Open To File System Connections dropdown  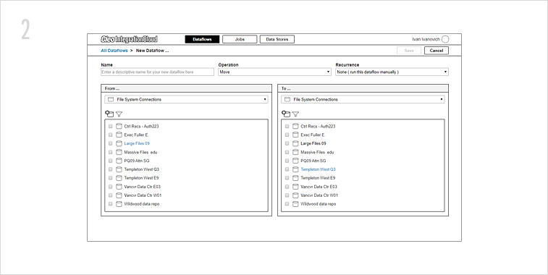[363, 100]
